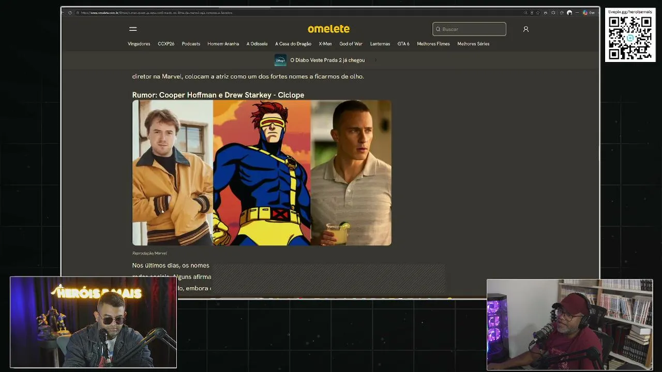
Task: Click the Disney+ logo in the promo banner
Action: click(x=280, y=60)
